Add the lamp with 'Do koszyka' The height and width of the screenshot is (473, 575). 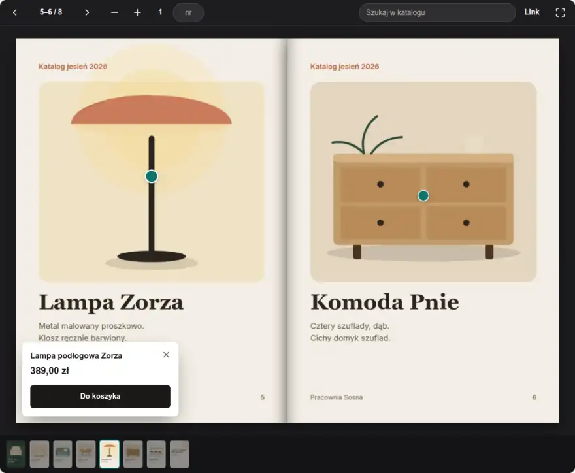point(100,397)
